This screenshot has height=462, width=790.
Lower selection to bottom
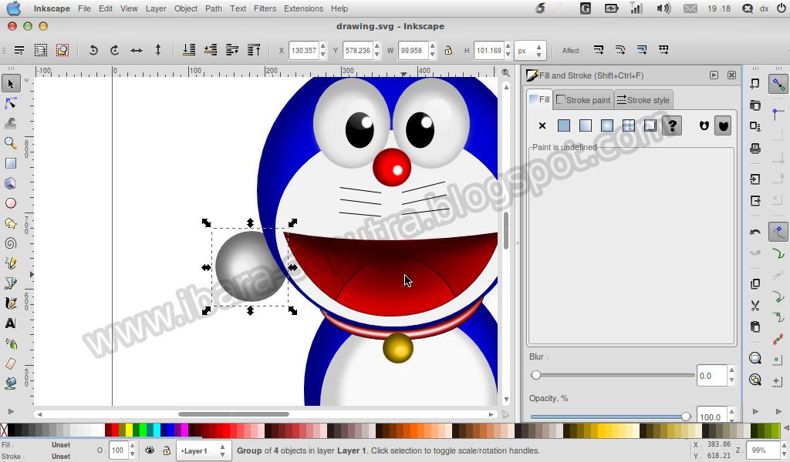[190, 50]
